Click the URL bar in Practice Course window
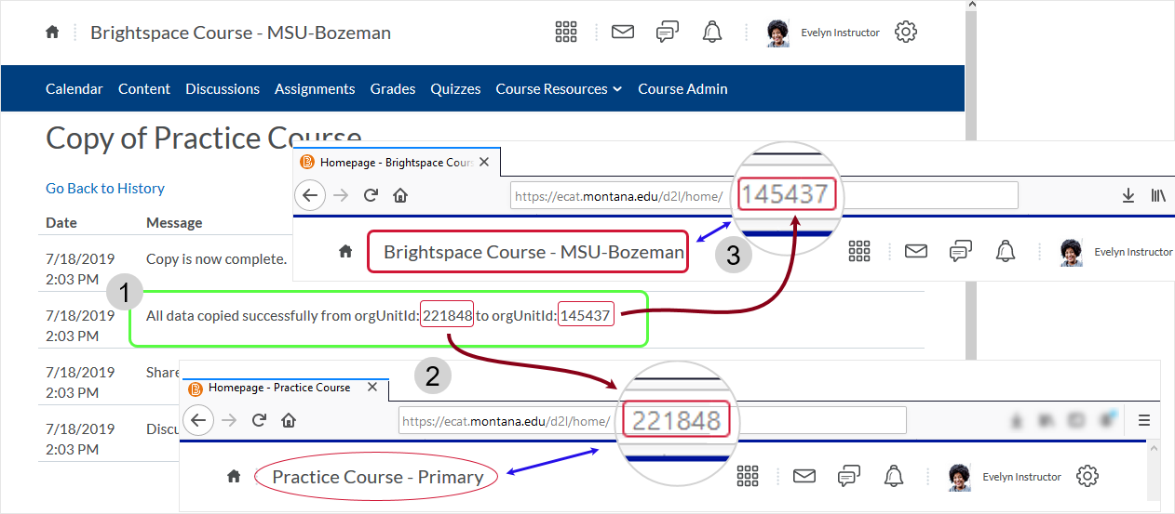1175x514 pixels. pos(652,420)
